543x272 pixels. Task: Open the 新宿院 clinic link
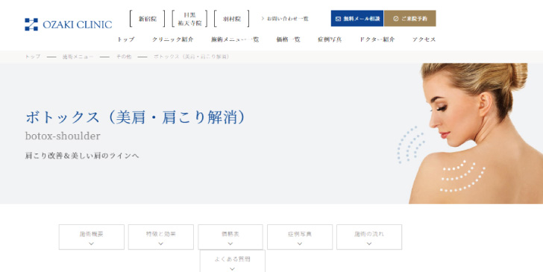[x=148, y=19]
